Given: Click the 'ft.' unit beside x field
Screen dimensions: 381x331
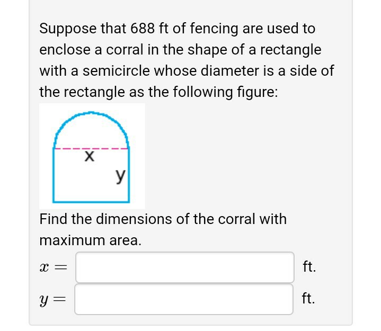Looking at the screenshot, I should click(x=309, y=266).
